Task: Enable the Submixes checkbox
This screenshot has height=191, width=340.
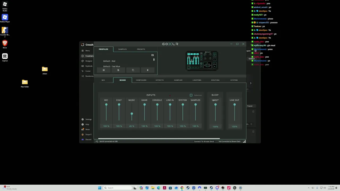Action: pos(191,95)
